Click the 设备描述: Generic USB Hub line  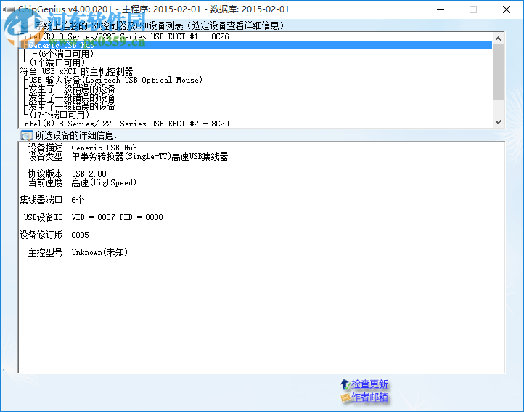click(83, 148)
